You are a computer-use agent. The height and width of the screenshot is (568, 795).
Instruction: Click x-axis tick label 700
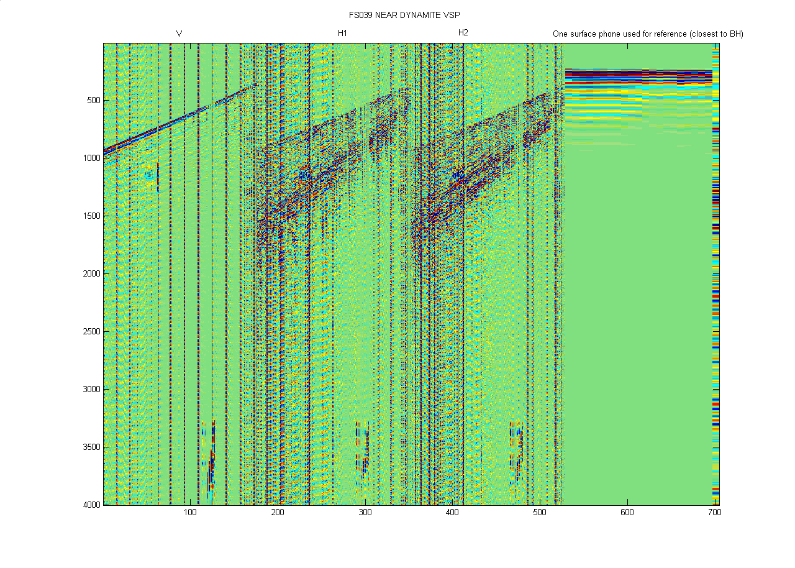coord(715,512)
